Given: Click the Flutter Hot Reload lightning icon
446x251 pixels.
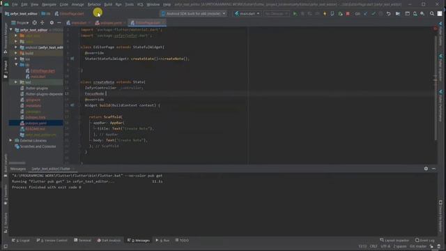Looking at the screenshot, I should 325,14.
